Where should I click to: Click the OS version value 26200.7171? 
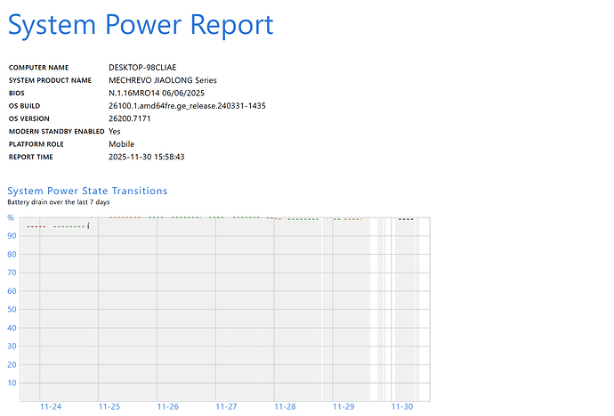pos(130,118)
